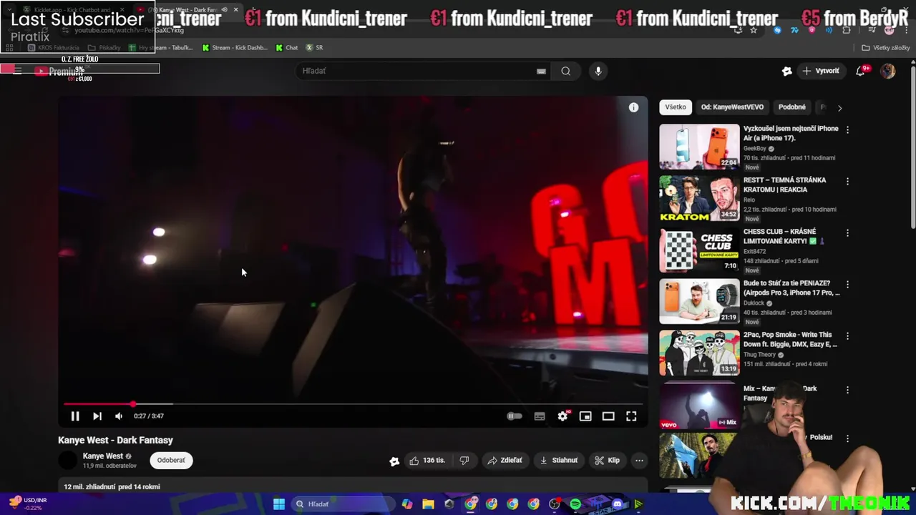Open the iPhone 17 GeekBoy video thumbnail
916x515 pixels.
pos(699,147)
